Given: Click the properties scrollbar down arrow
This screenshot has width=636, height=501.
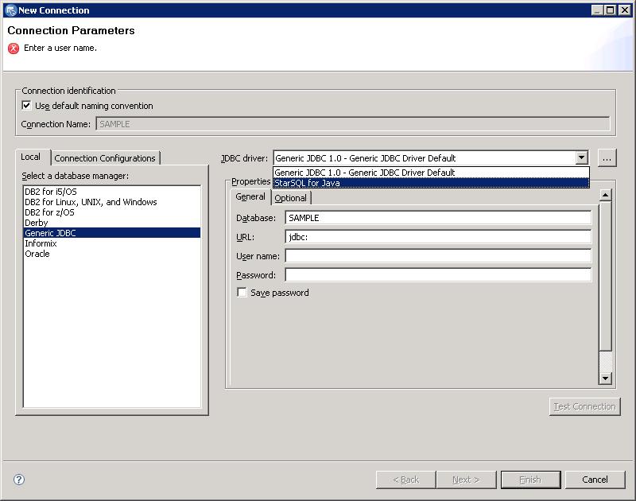Looking at the screenshot, I should (605, 379).
